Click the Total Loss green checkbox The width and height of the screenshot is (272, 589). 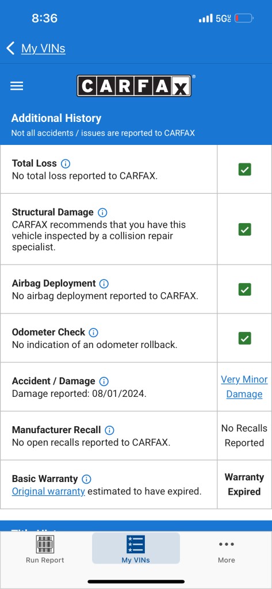click(244, 170)
